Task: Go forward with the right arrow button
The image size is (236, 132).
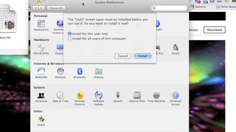Action: (x=42, y=8)
